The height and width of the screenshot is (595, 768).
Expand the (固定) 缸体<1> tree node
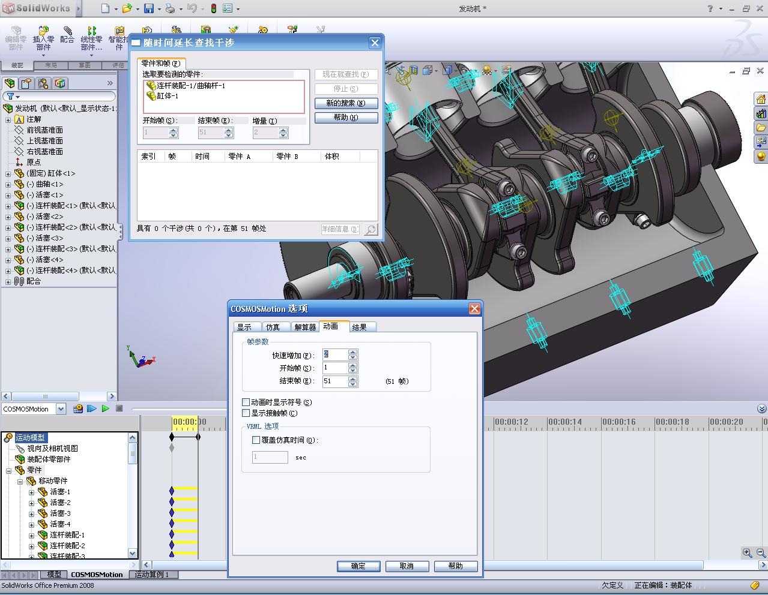[x=8, y=173]
